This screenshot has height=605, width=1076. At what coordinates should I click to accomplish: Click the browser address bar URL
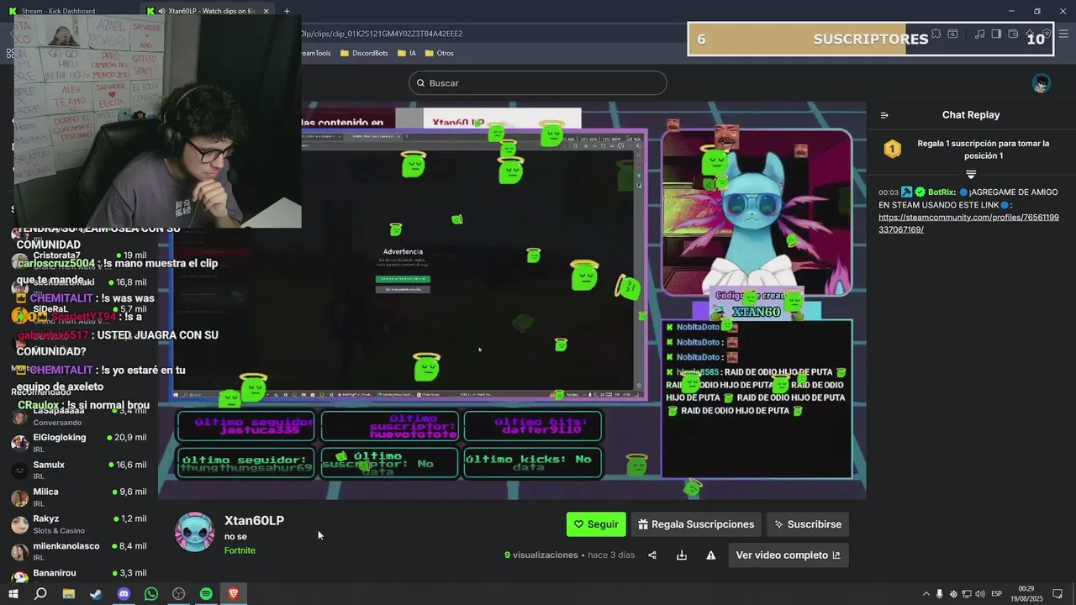(382, 34)
